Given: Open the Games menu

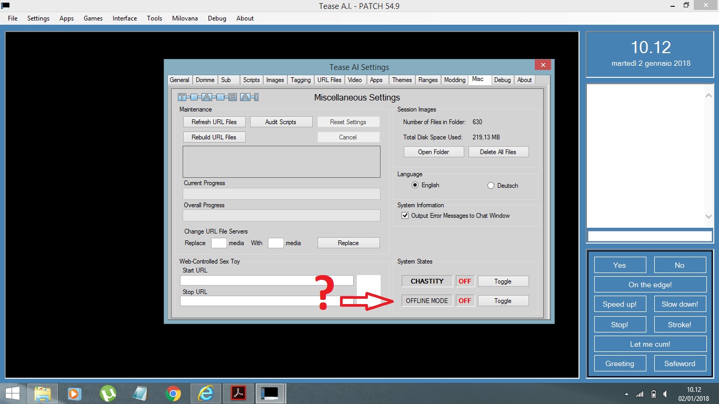Looking at the screenshot, I should (93, 18).
